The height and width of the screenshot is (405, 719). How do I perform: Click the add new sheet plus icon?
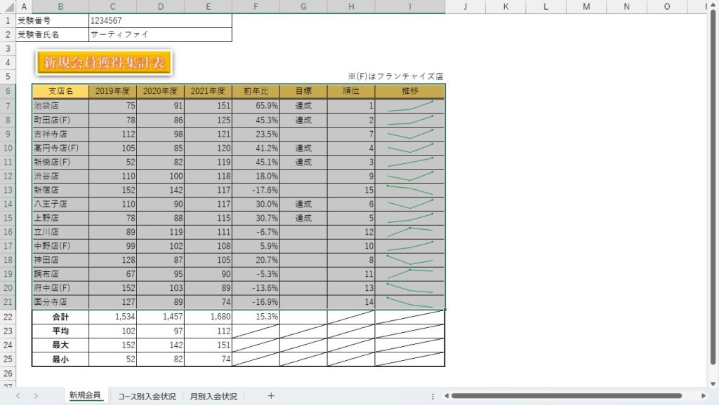coord(271,396)
